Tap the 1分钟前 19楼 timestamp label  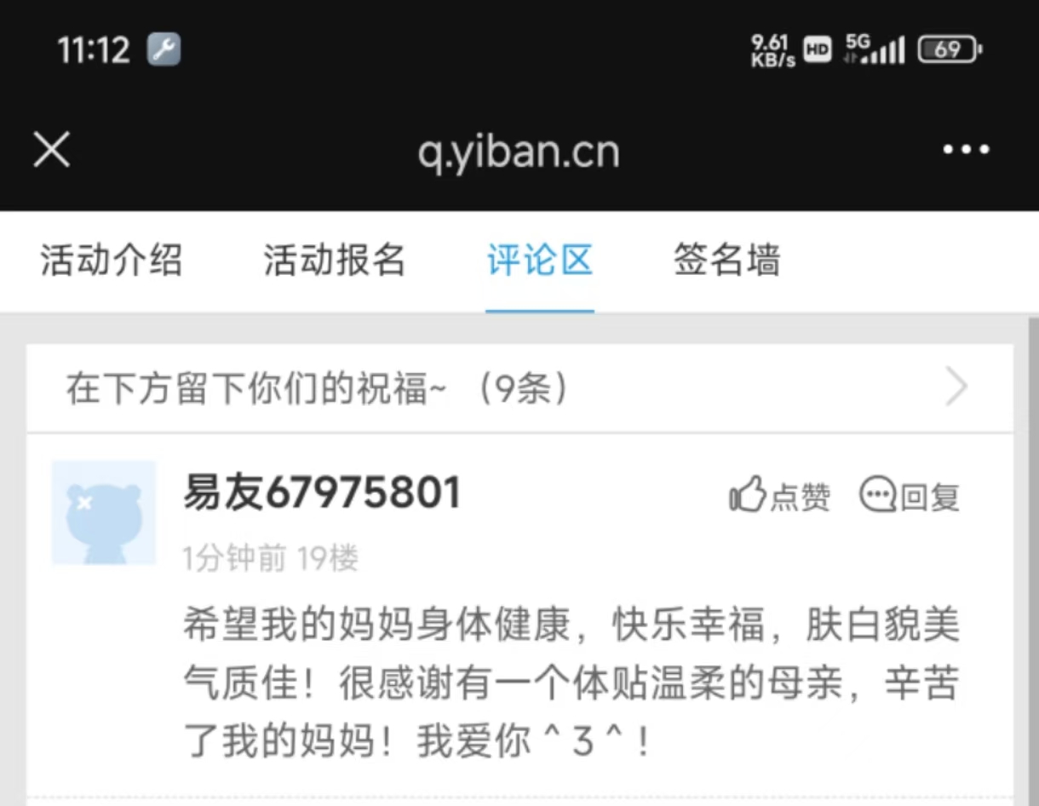[270, 559]
